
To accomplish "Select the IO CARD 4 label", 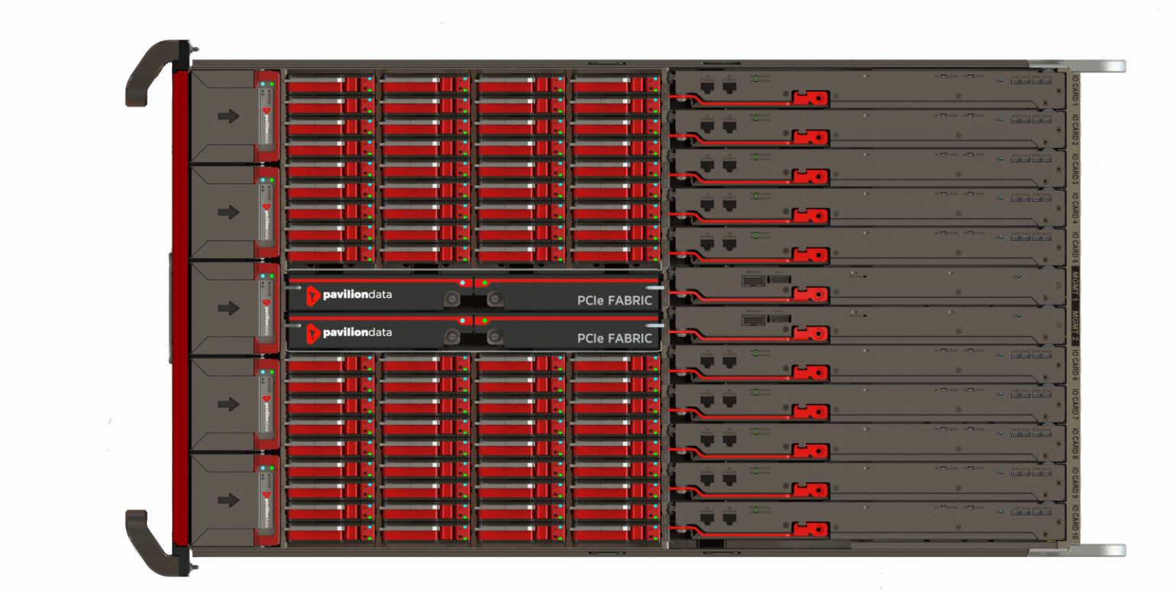I will [x=1074, y=207].
